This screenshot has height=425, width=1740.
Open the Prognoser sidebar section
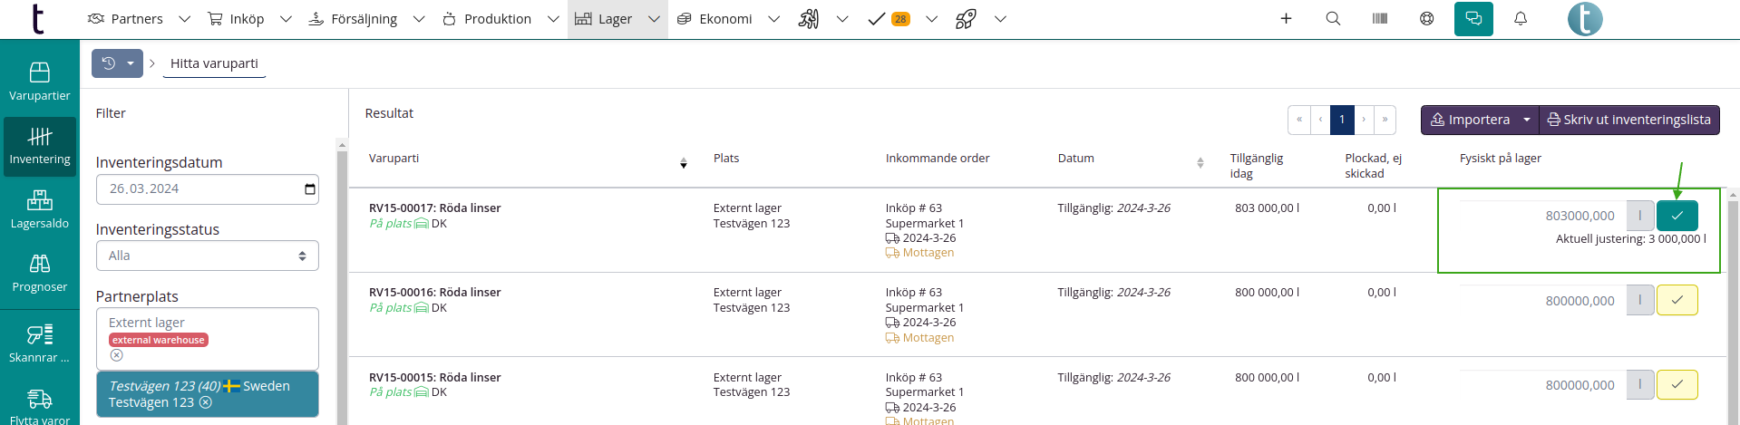click(x=39, y=273)
